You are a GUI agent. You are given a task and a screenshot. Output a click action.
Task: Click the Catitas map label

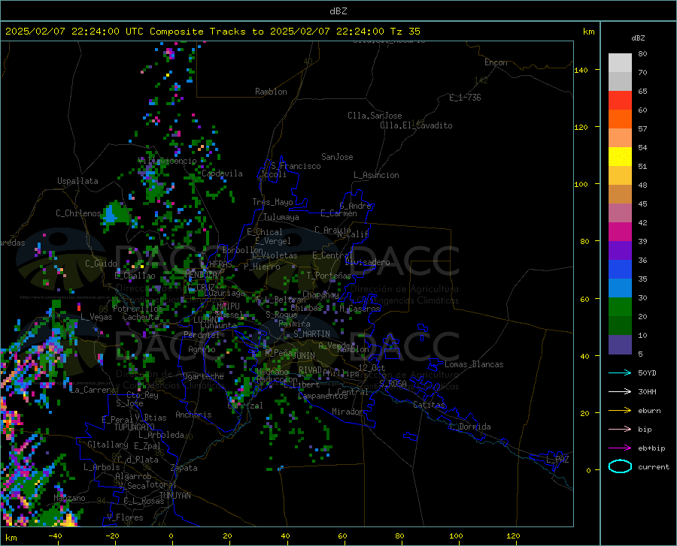[x=429, y=405]
